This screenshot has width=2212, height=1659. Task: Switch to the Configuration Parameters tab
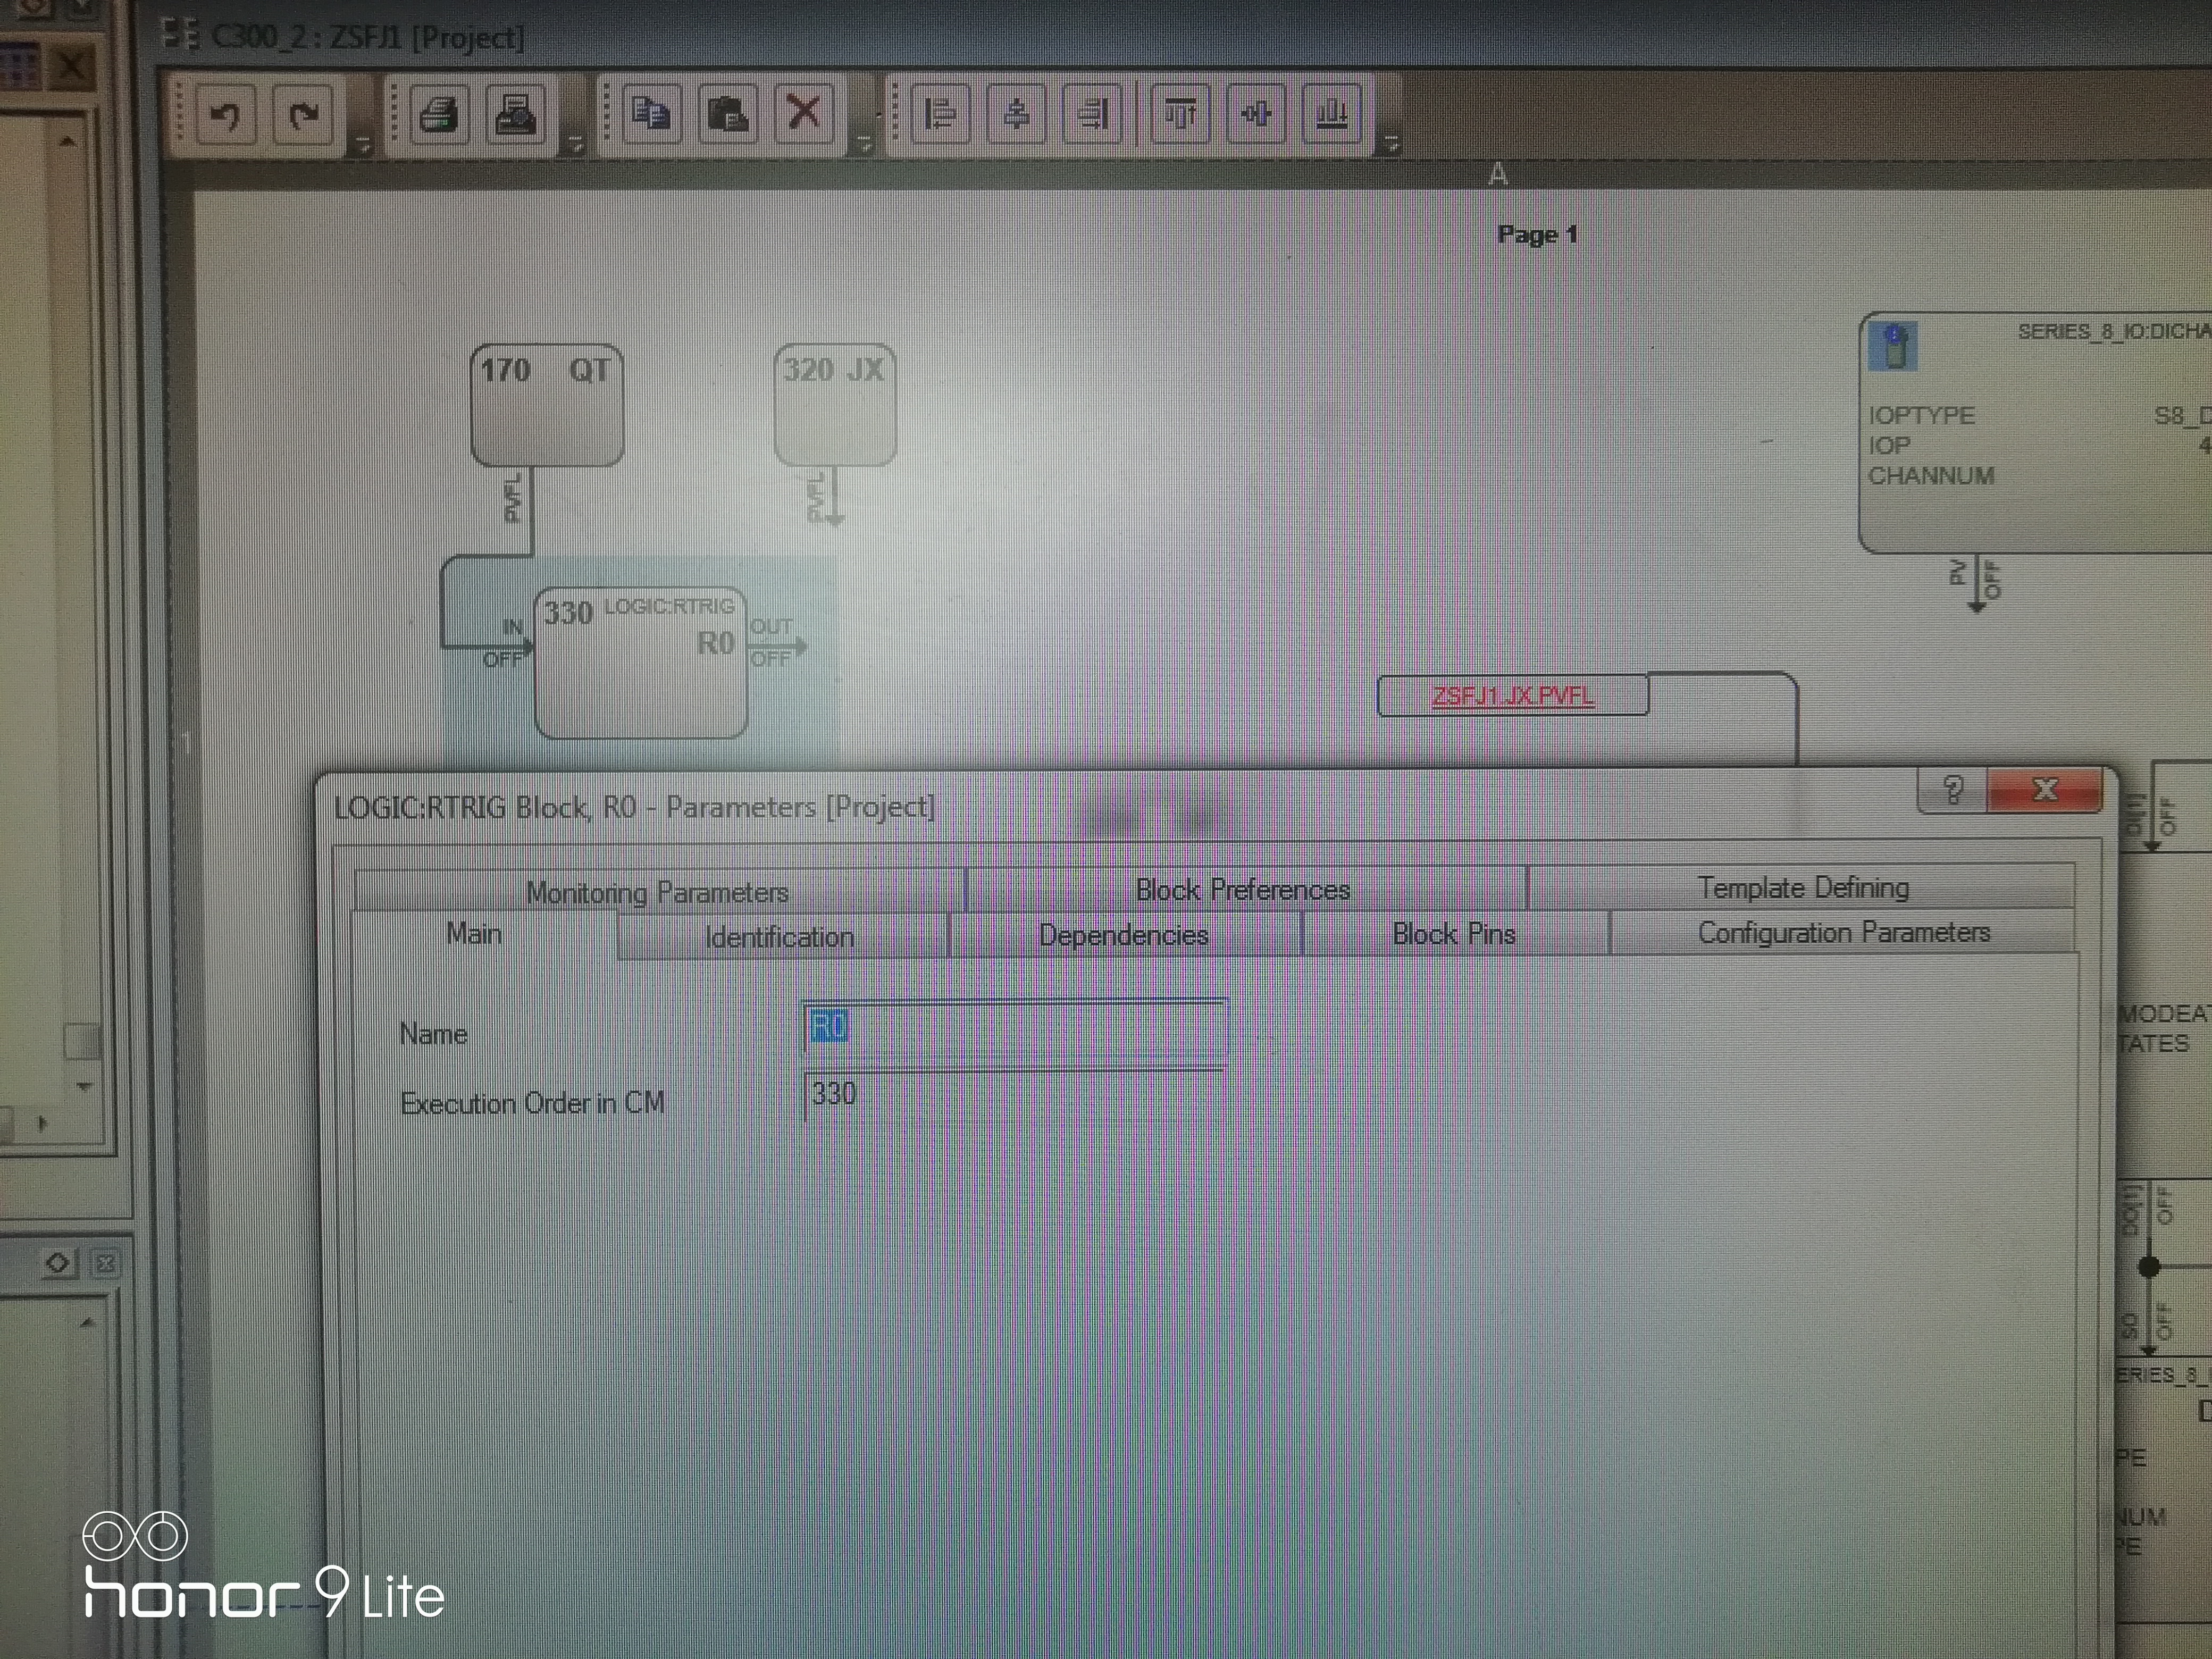(x=1843, y=932)
